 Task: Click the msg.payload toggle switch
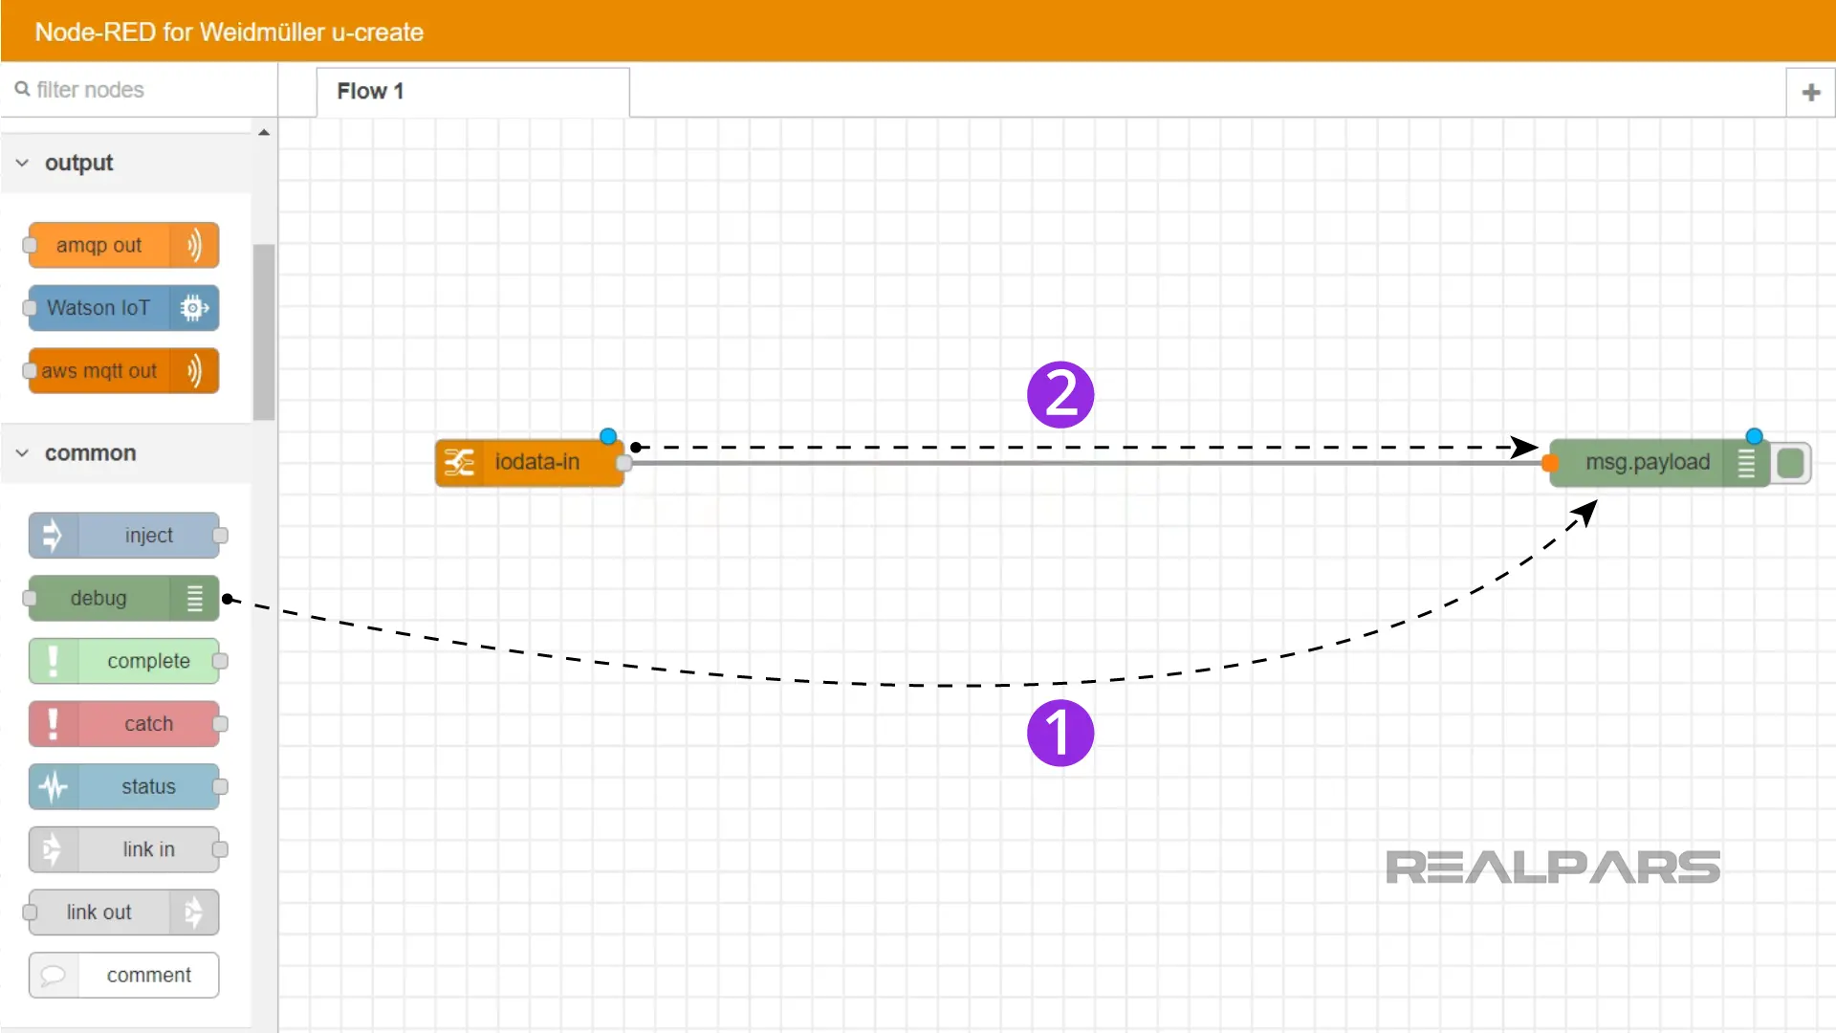tap(1792, 462)
